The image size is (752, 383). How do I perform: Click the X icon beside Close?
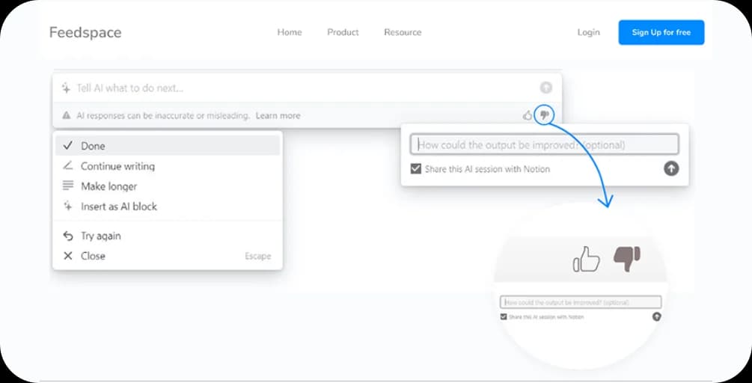(67, 256)
